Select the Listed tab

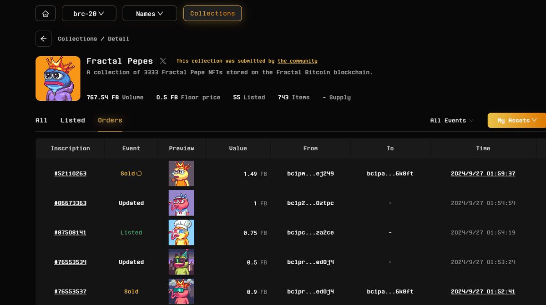pyautogui.click(x=73, y=120)
